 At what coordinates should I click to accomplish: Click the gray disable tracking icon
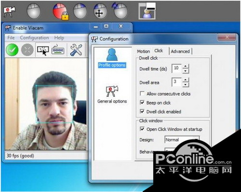click(x=27, y=50)
